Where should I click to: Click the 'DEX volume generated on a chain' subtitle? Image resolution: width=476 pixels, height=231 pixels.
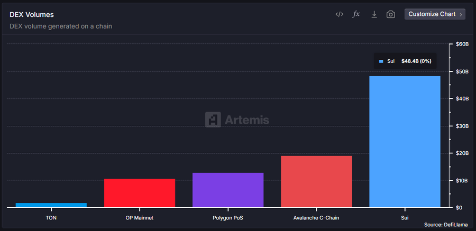tap(61, 26)
